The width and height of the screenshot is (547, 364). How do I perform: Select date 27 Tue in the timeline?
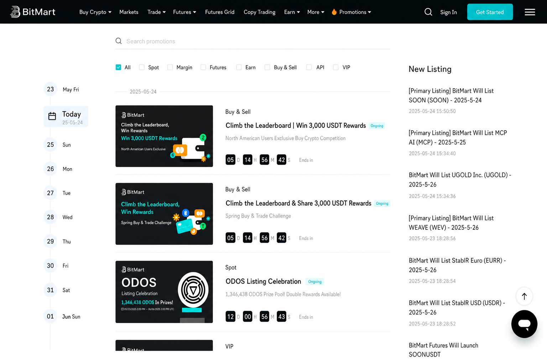(x=57, y=193)
